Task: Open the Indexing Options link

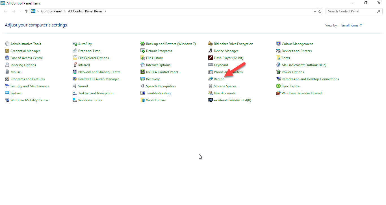Action: click(x=23, y=65)
